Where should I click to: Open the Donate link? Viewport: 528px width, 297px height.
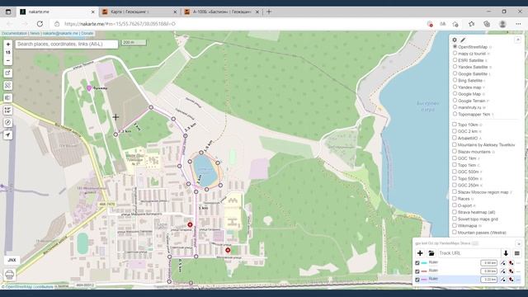pos(87,33)
